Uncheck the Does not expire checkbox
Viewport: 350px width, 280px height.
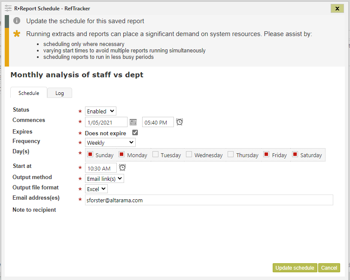135,133
